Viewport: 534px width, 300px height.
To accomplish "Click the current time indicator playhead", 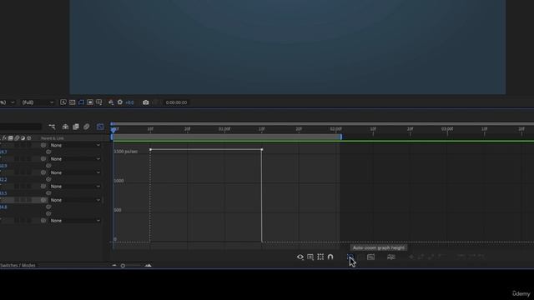I will click(113, 129).
